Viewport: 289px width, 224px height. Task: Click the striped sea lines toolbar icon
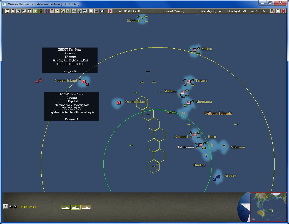click(96, 11)
